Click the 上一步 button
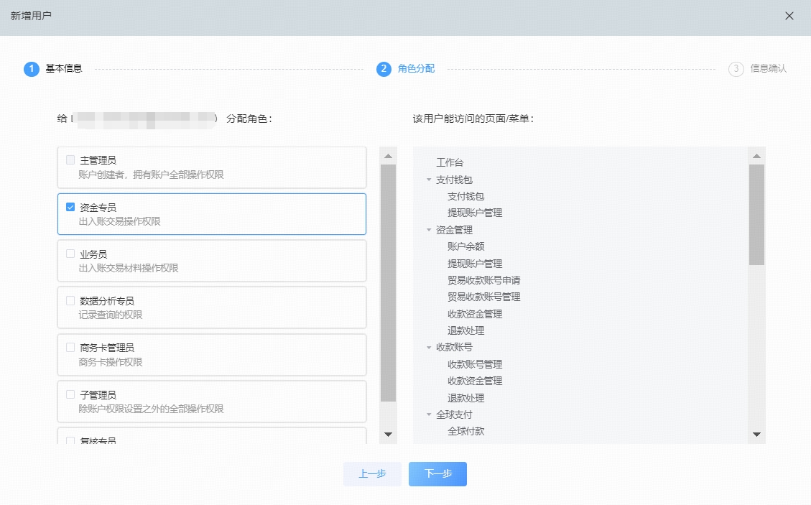The width and height of the screenshot is (811, 505). (372, 474)
